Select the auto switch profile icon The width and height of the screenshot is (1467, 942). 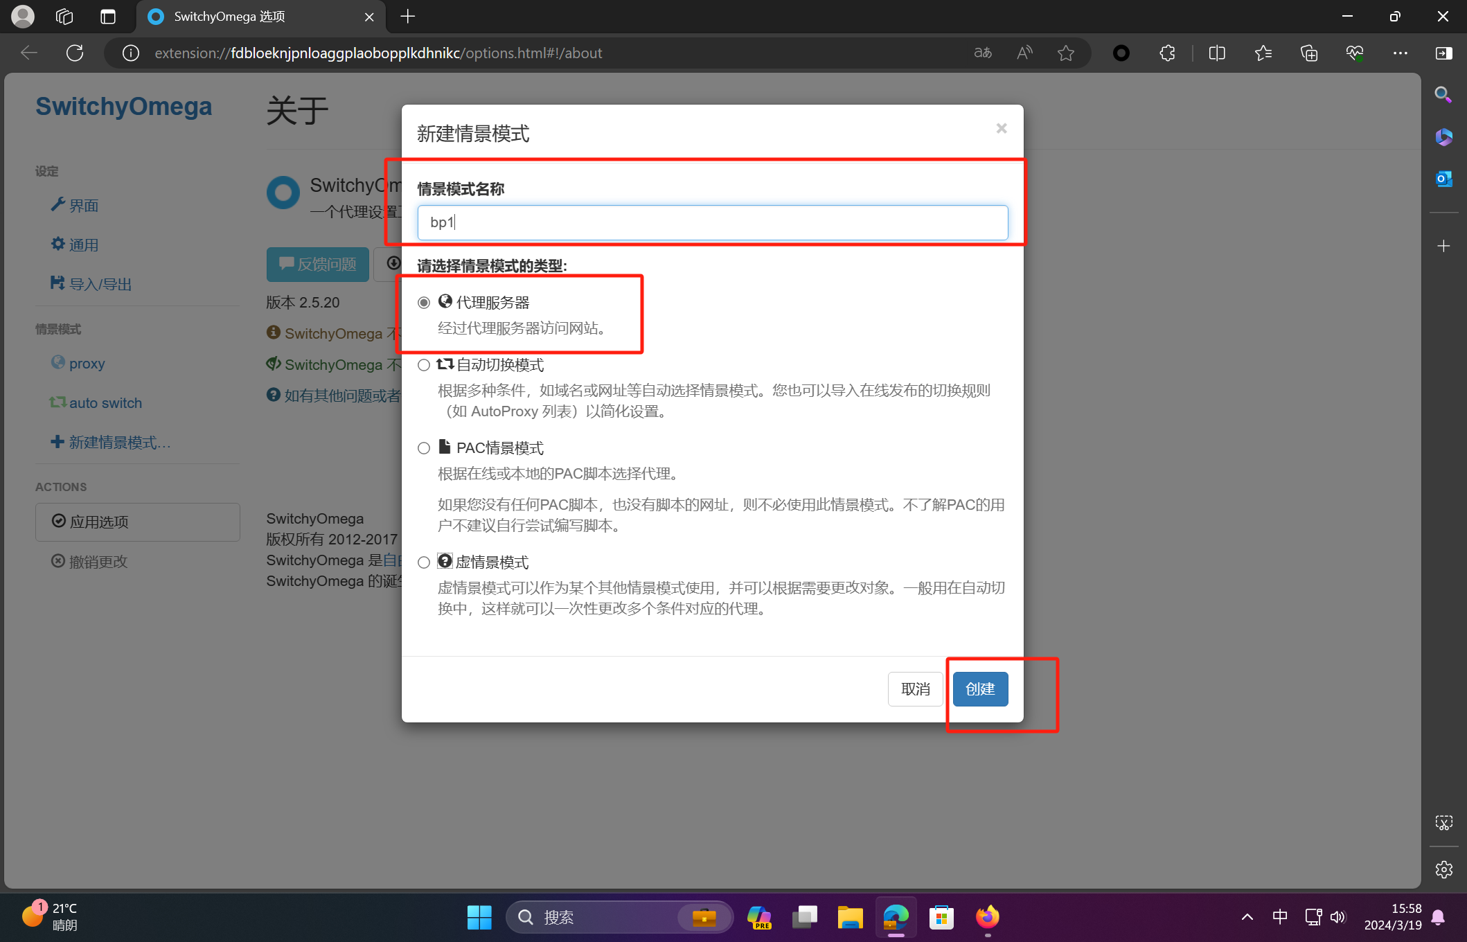[x=59, y=402]
